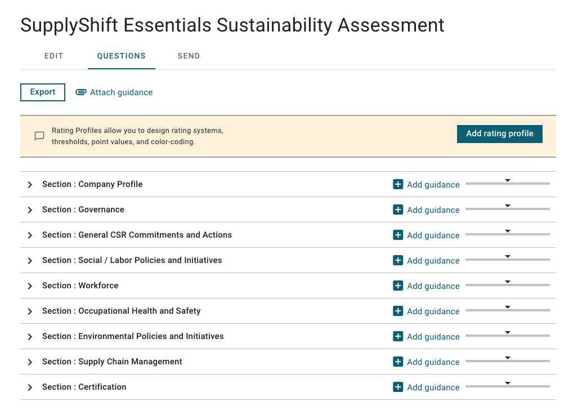Screen dimensions: 582x419
Task: Click plus icon for Certification guidance
Action: coord(398,387)
